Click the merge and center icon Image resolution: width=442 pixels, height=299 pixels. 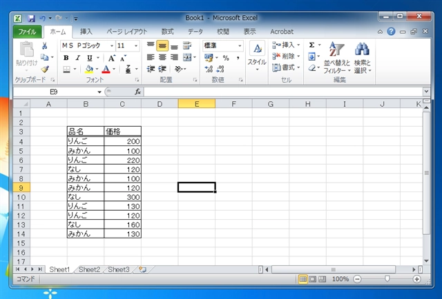point(187,57)
